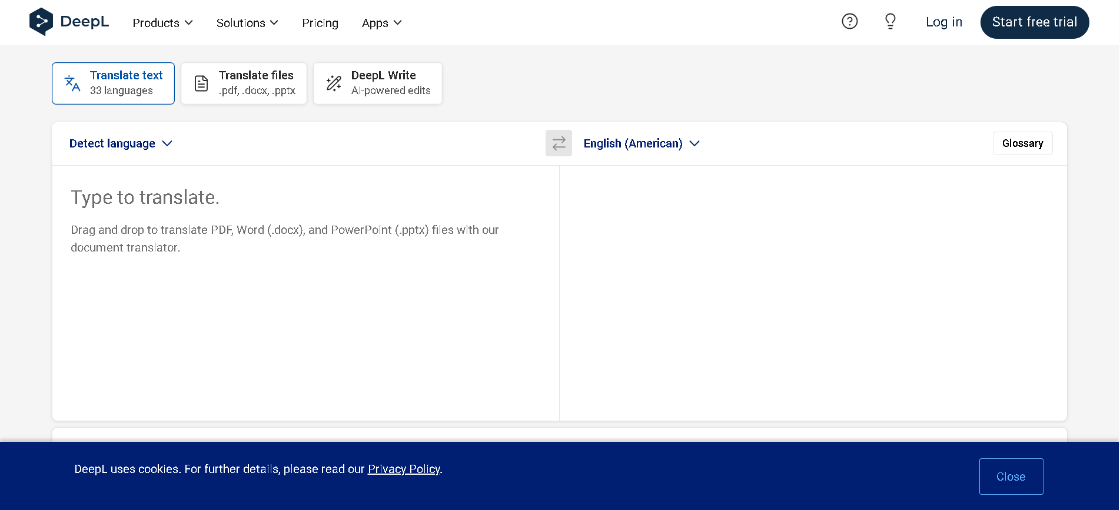1120x510 pixels.
Task: Open the Detect language dropdown
Action: coord(121,143)
